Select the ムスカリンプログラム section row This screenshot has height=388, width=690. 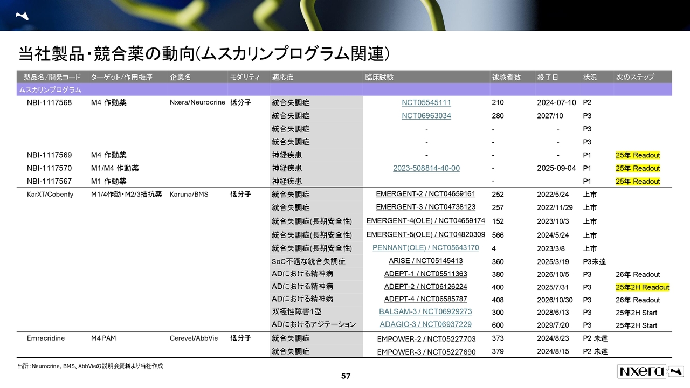(x=345, y=89)
